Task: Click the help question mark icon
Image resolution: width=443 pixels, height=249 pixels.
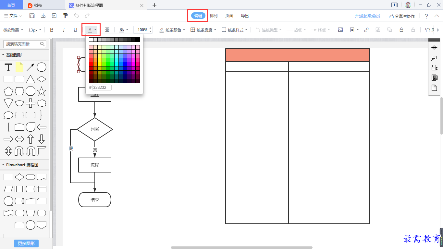Action: [426, 16]
